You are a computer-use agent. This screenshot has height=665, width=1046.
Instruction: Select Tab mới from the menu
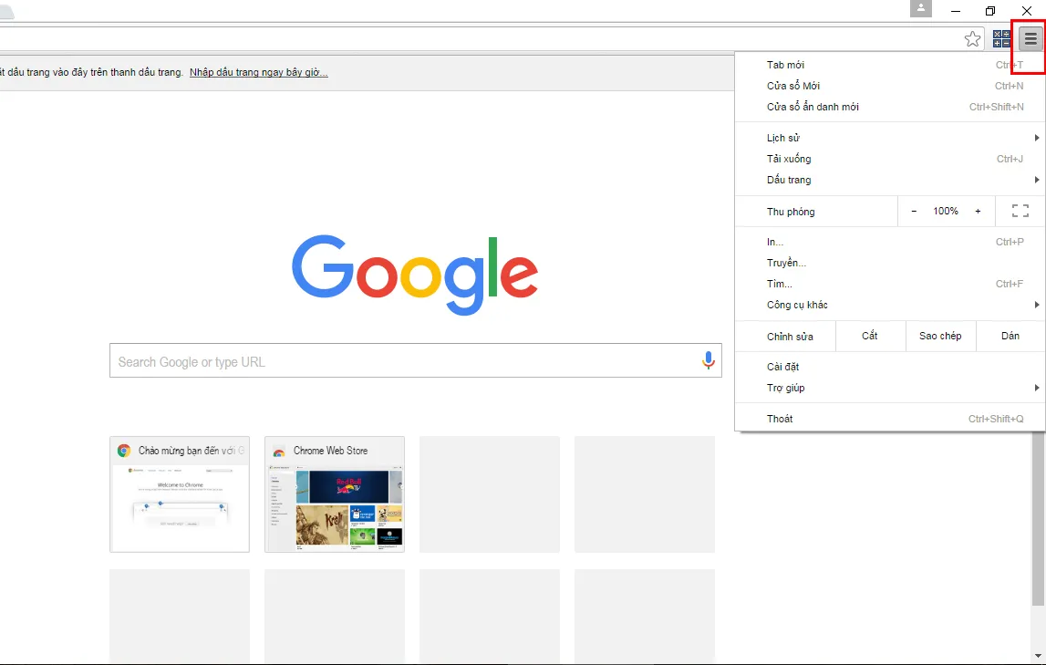[x=785, y=65]
